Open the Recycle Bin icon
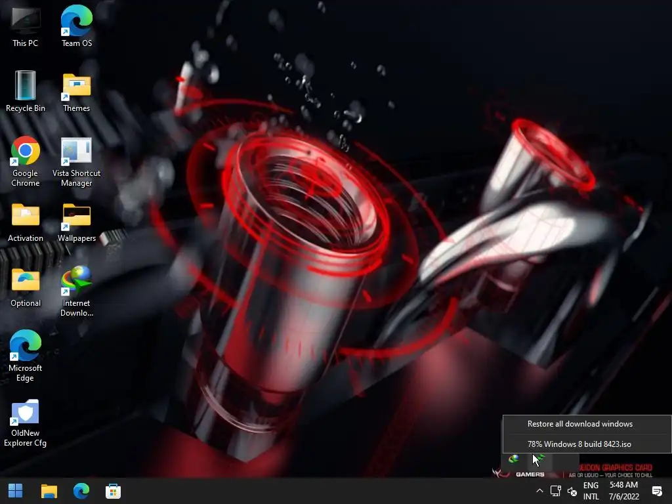 point(26,91)
